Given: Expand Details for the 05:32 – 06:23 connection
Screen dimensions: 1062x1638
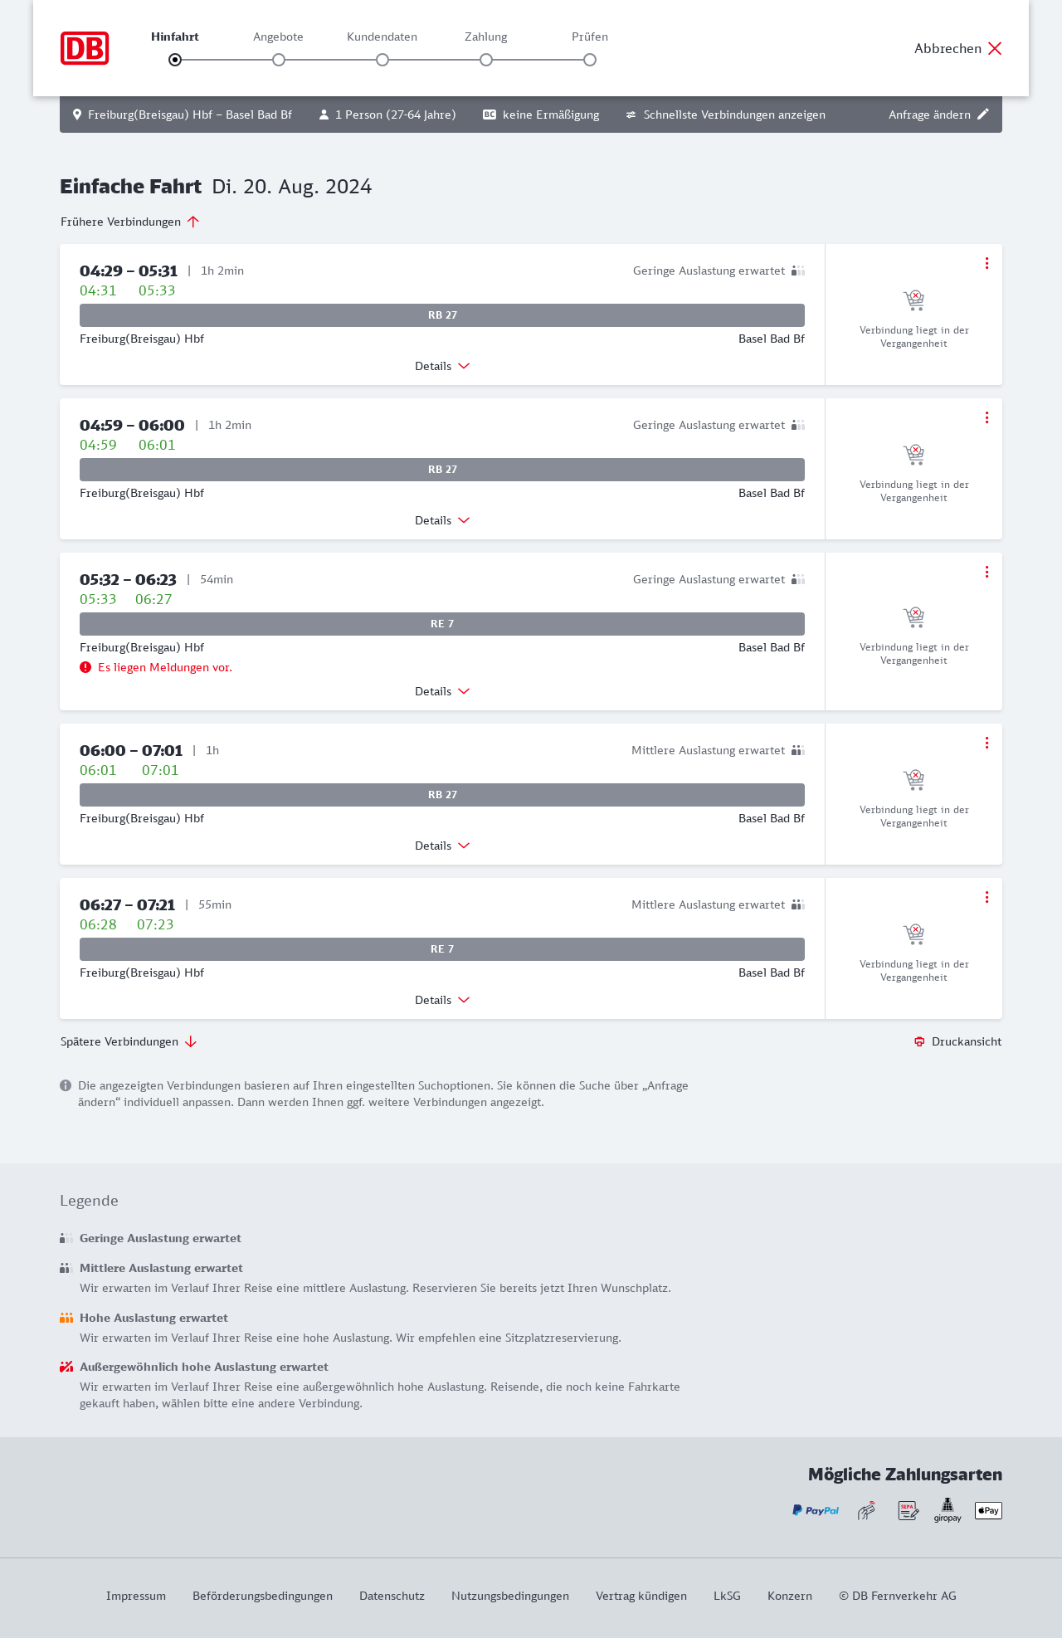Looking at the screenshot, I should (442, 691).
